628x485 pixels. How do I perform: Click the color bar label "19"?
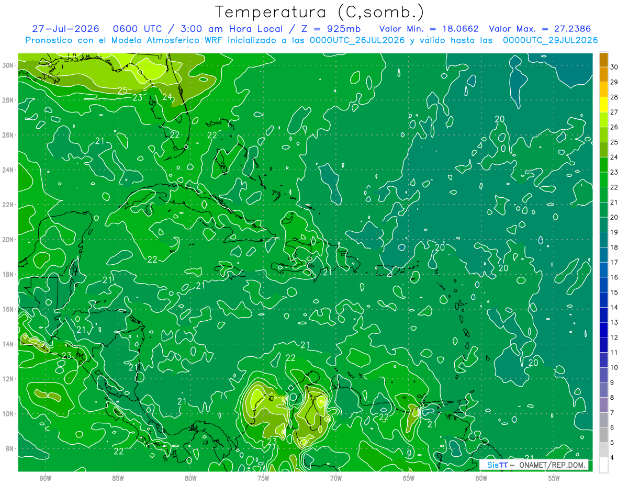tap(615, 232)
